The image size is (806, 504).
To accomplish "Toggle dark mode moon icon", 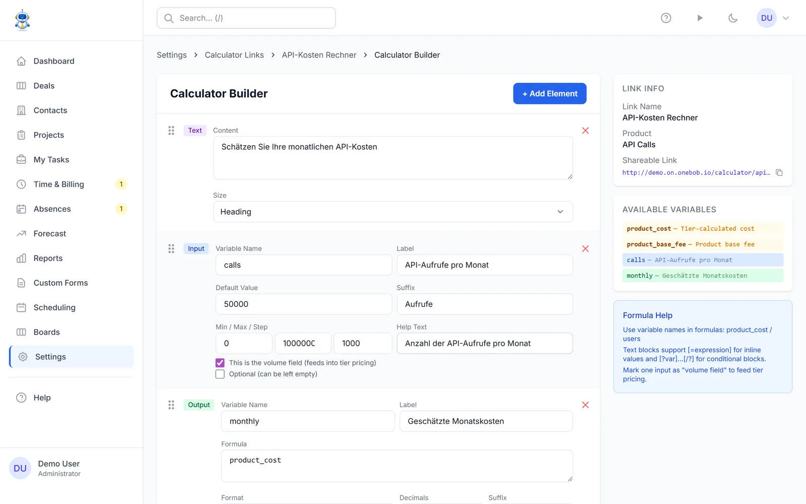I will coord(733,18).
